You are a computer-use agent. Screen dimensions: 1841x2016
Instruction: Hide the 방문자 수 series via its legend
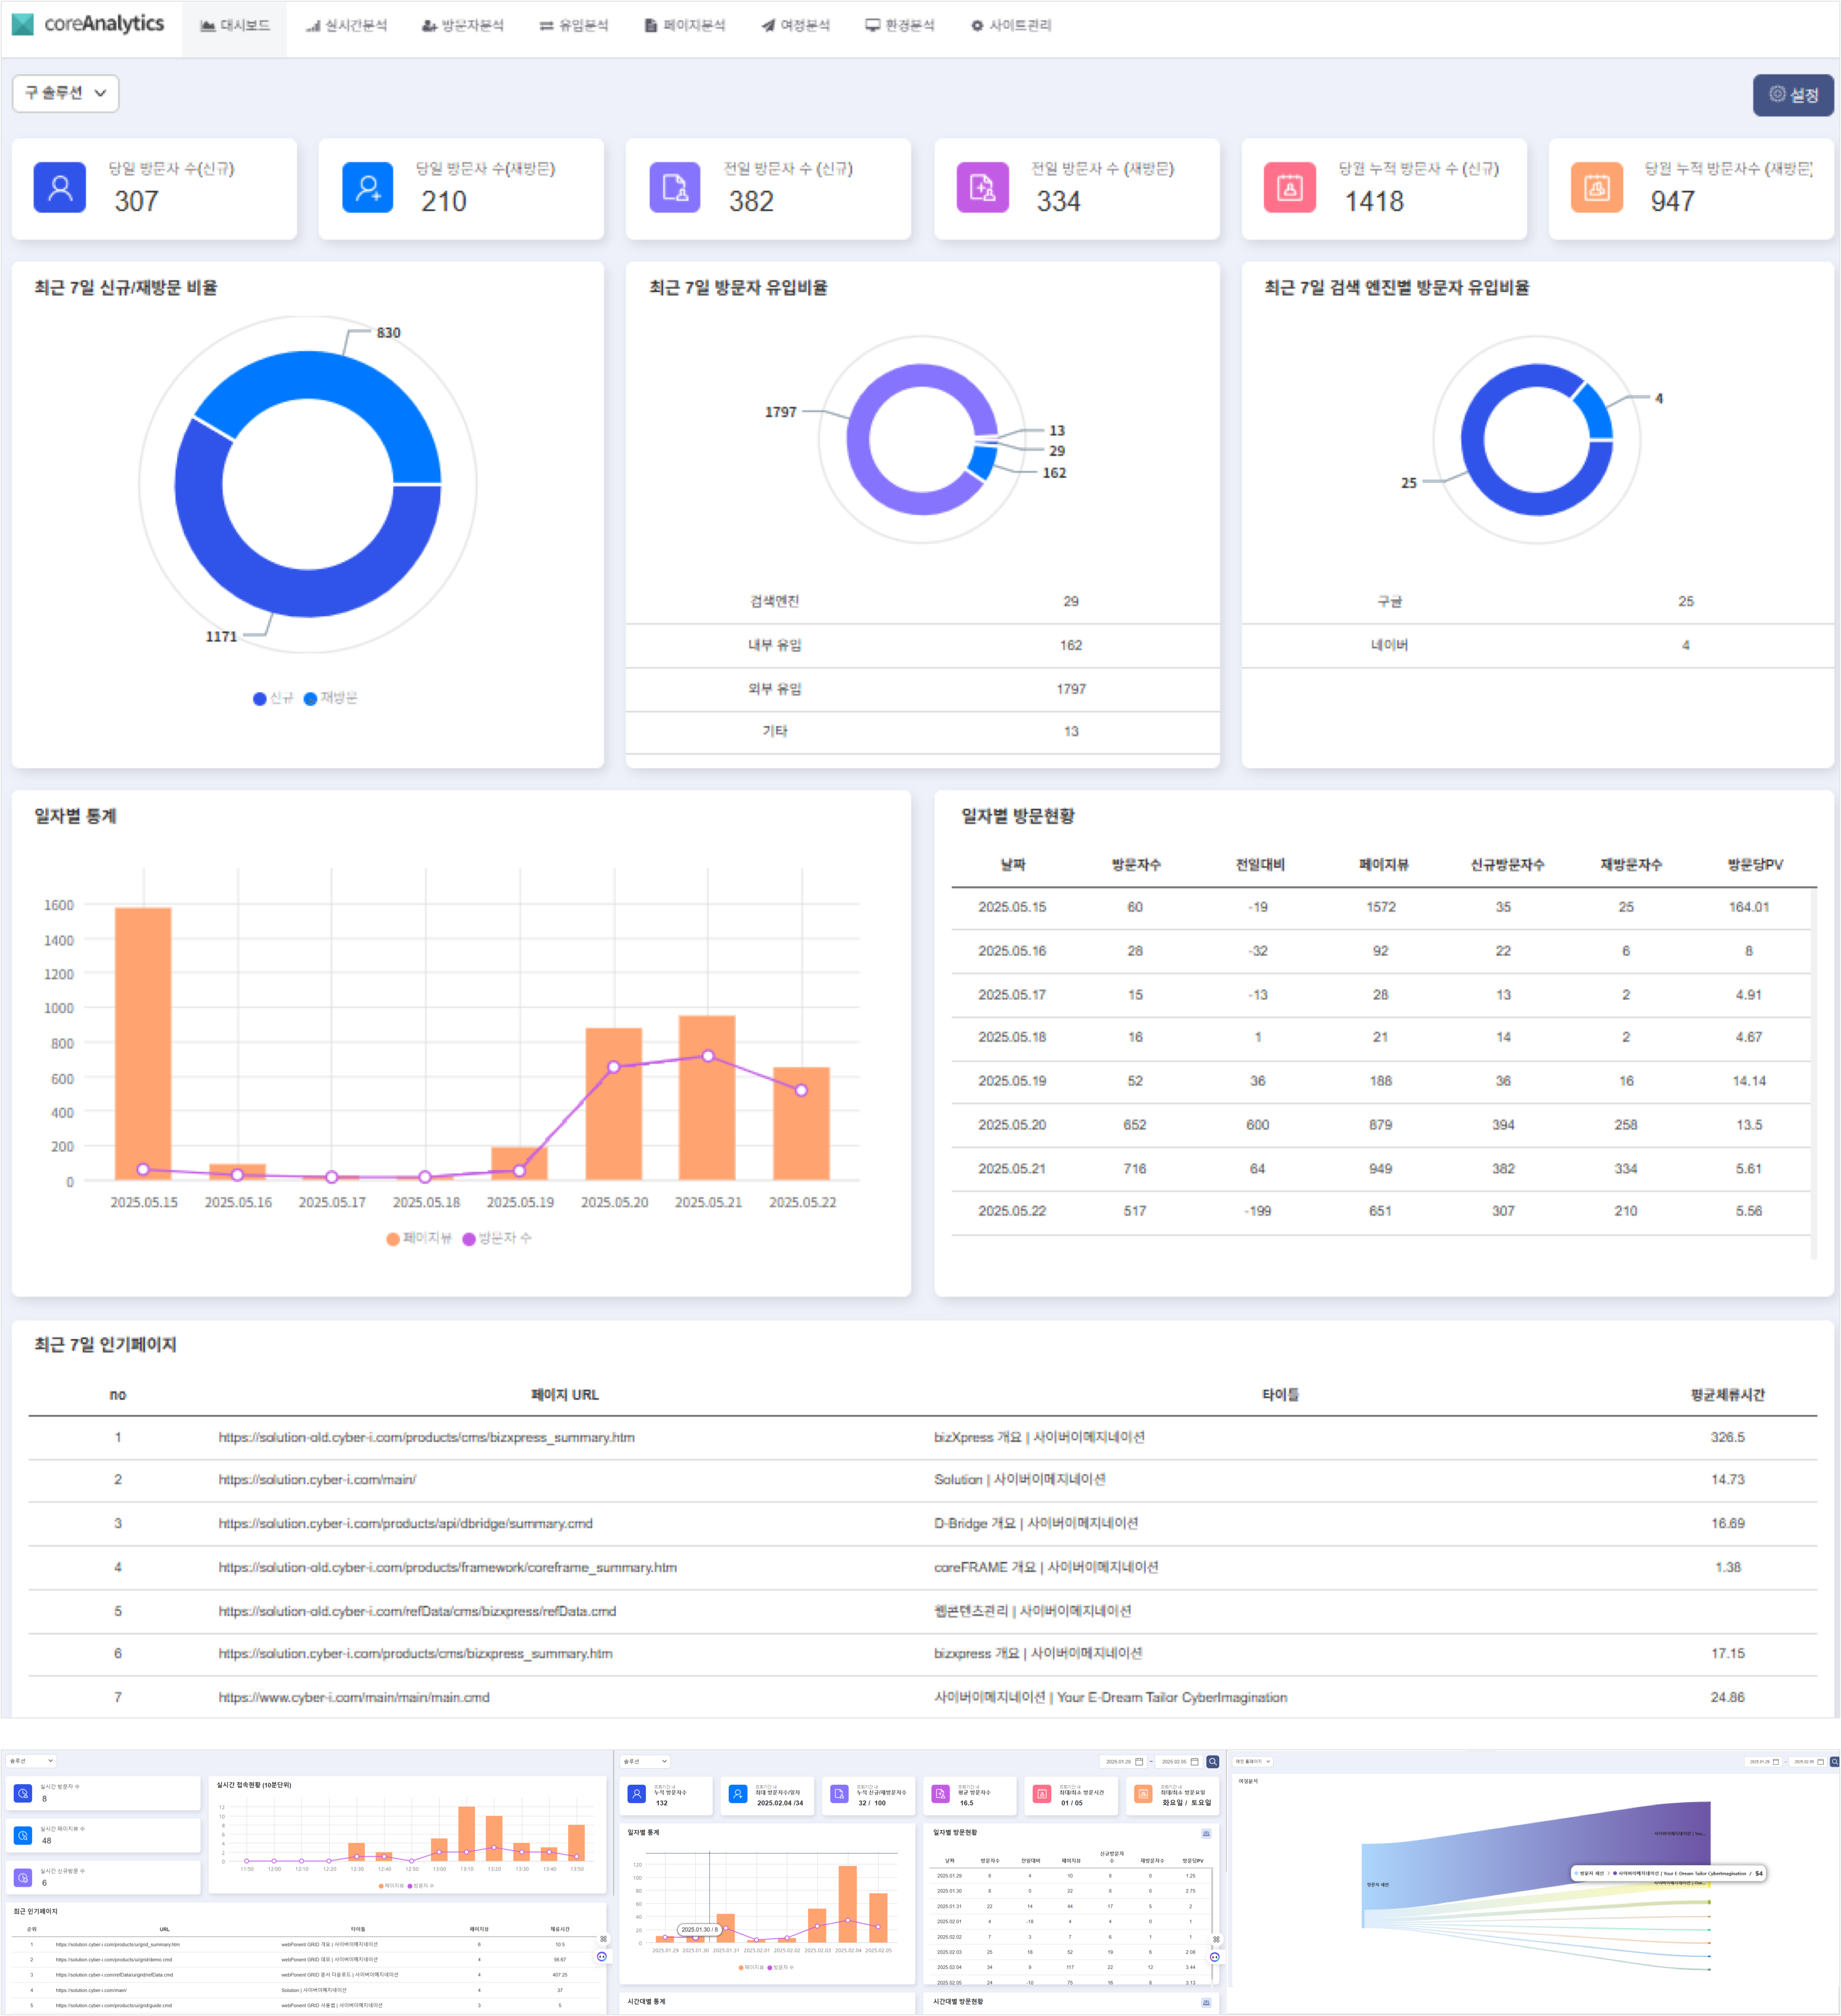(498, 1238)
